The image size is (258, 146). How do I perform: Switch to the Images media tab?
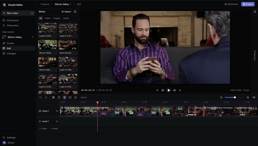coord(57,18)
